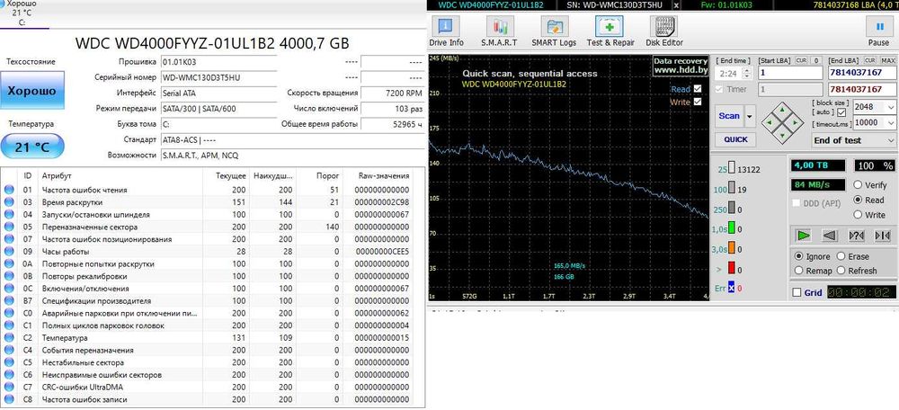Click the blue status circle for row 01
This screenshot has height=410, width=899.
click(9, 190)
